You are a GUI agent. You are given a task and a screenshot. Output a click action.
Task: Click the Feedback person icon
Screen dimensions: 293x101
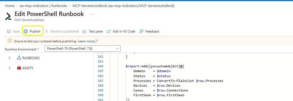141,31
